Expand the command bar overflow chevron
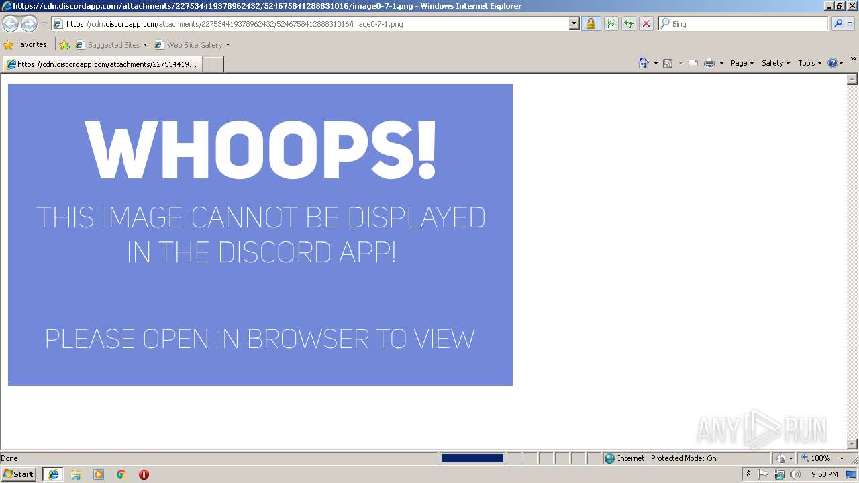Image resolution: width=859 pixels, height=483 pixels. (853, 60)
